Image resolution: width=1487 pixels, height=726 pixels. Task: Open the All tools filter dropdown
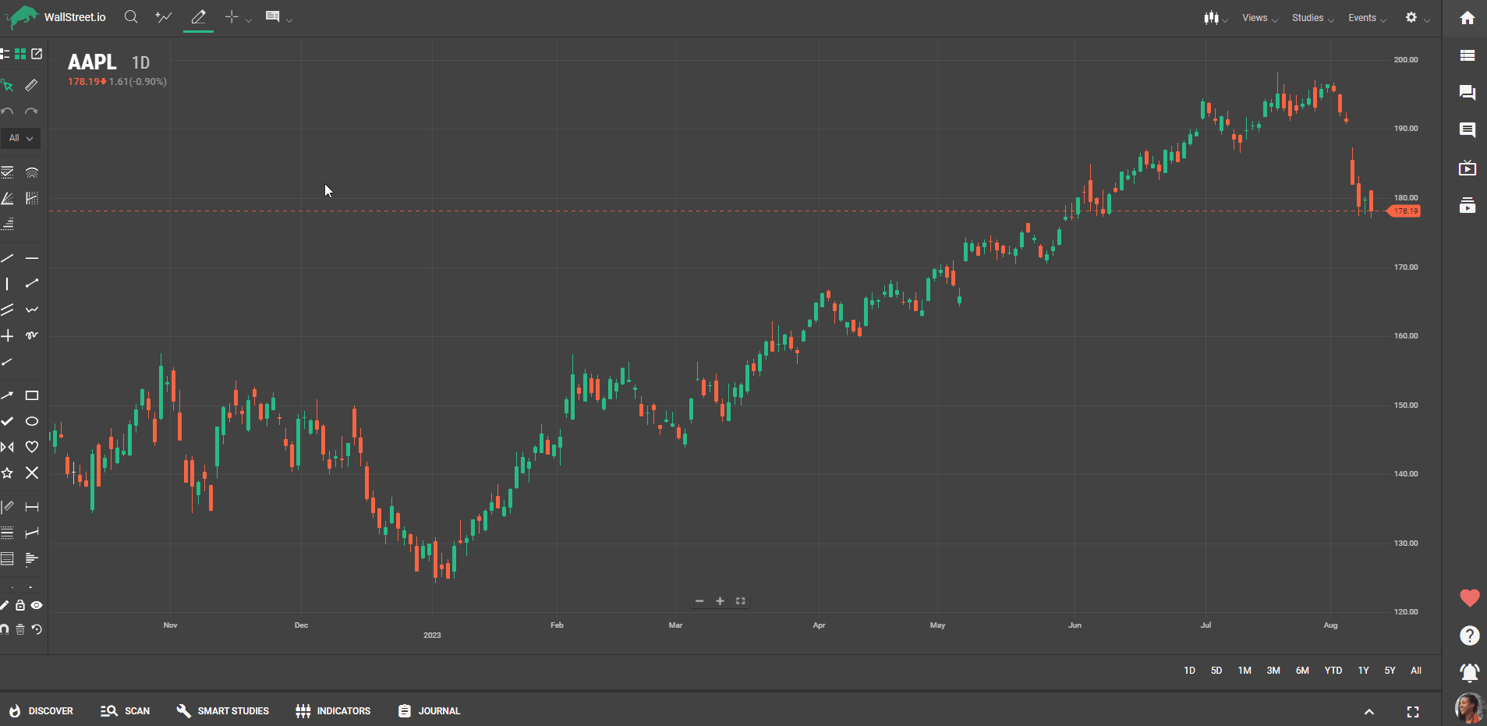(20, 138)
